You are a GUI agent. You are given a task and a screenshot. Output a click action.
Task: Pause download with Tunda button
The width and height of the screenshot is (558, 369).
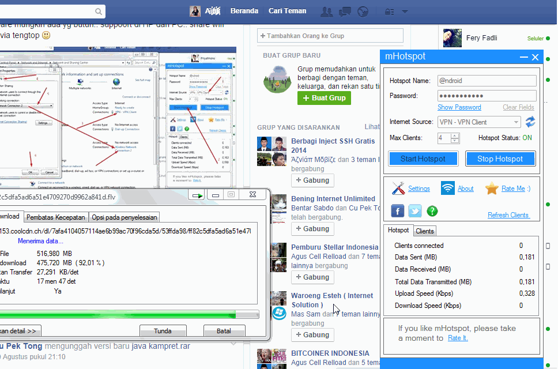tap(163, 330)
